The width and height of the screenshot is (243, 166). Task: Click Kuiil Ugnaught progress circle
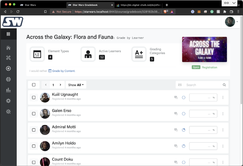point(184,97)
